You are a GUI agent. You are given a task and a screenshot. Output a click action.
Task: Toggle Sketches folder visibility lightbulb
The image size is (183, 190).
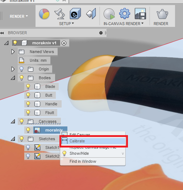point(21,139)
